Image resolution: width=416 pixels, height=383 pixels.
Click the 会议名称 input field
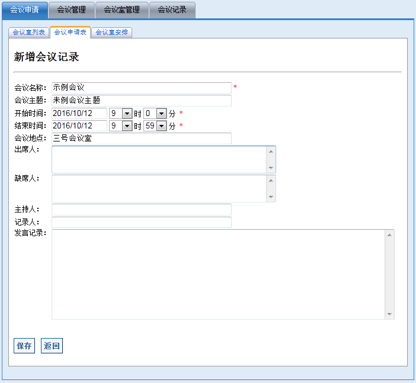click(142, 88)
